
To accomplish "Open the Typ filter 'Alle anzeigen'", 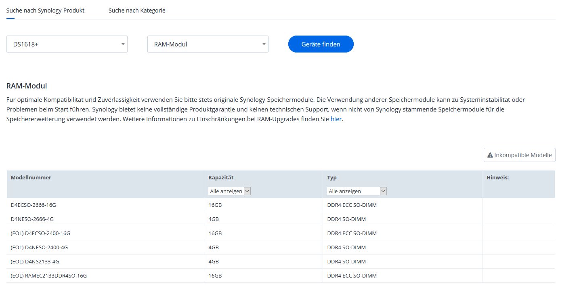I will (x=357, y=191).
